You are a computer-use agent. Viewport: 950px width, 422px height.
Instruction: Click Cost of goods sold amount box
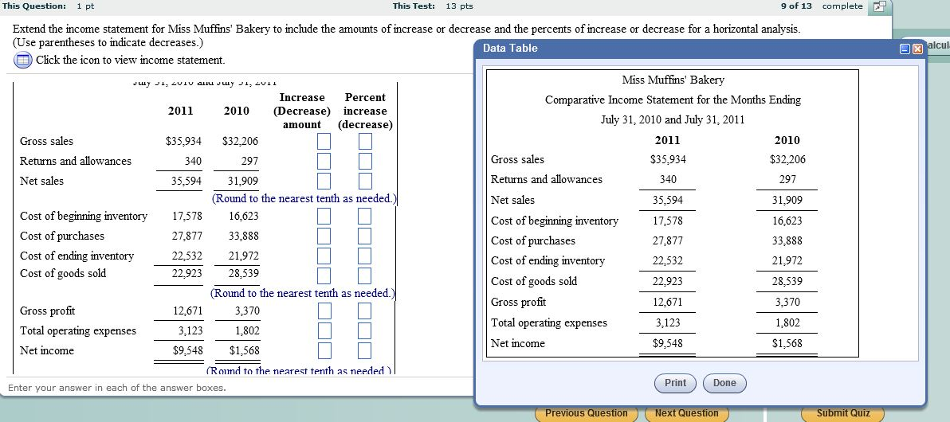click(x=324, y=275)
